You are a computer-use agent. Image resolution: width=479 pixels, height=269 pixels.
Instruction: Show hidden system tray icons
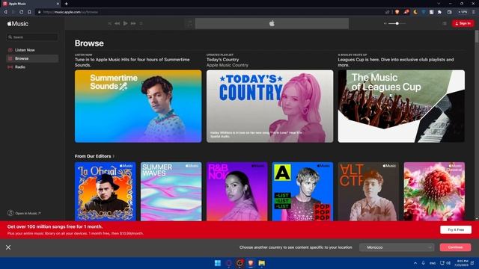[x=415, y=263]
